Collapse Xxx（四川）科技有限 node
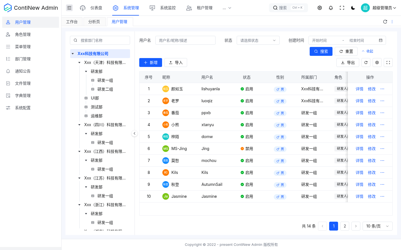Image resolution: width=401 pixels, height=250 pixels. (79, 125)
